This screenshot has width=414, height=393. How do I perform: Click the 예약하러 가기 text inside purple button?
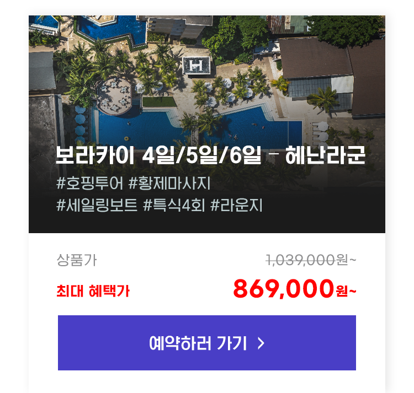pos(198,343)
